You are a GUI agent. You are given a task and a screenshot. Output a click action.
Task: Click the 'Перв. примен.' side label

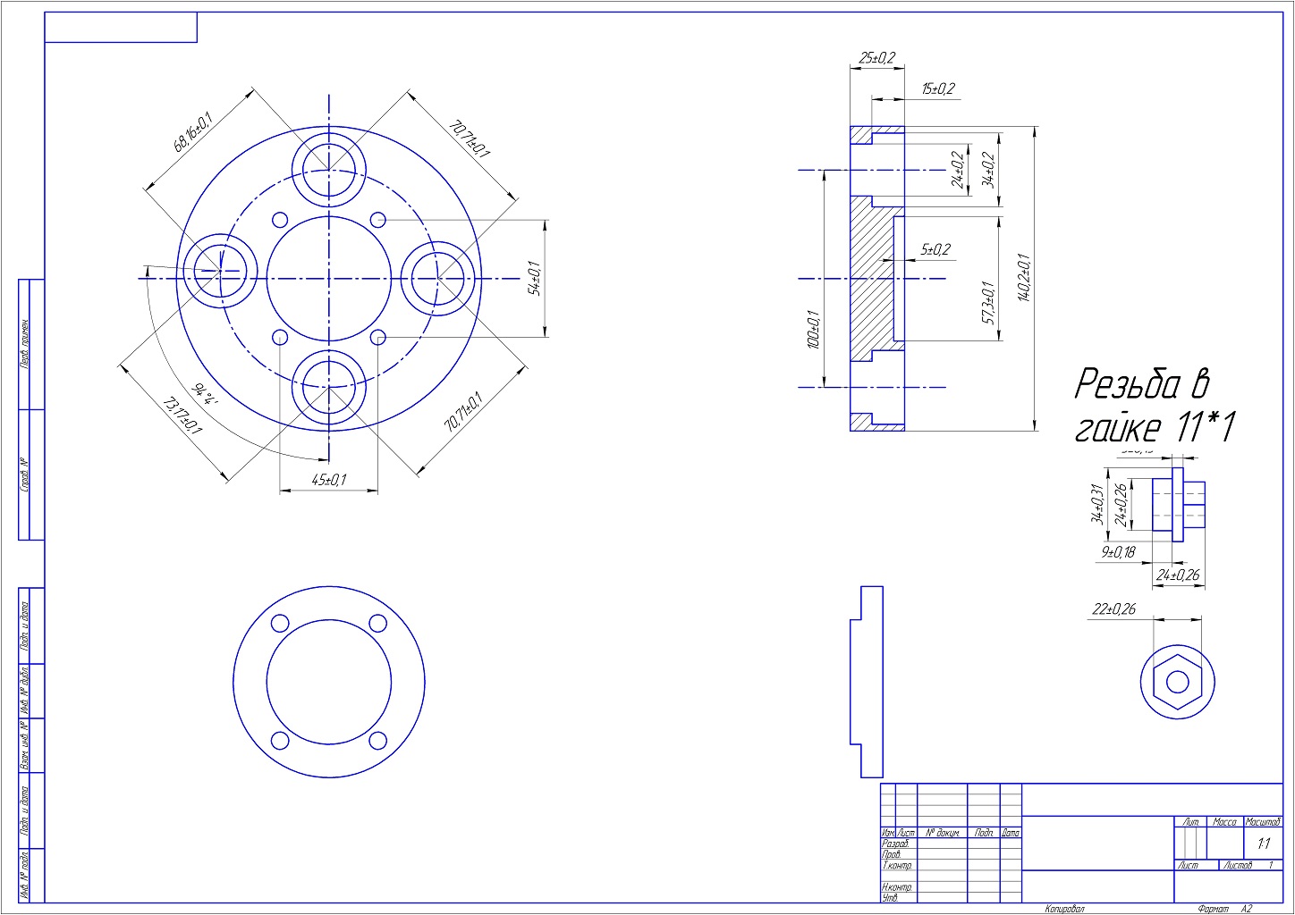click(25, 344)
